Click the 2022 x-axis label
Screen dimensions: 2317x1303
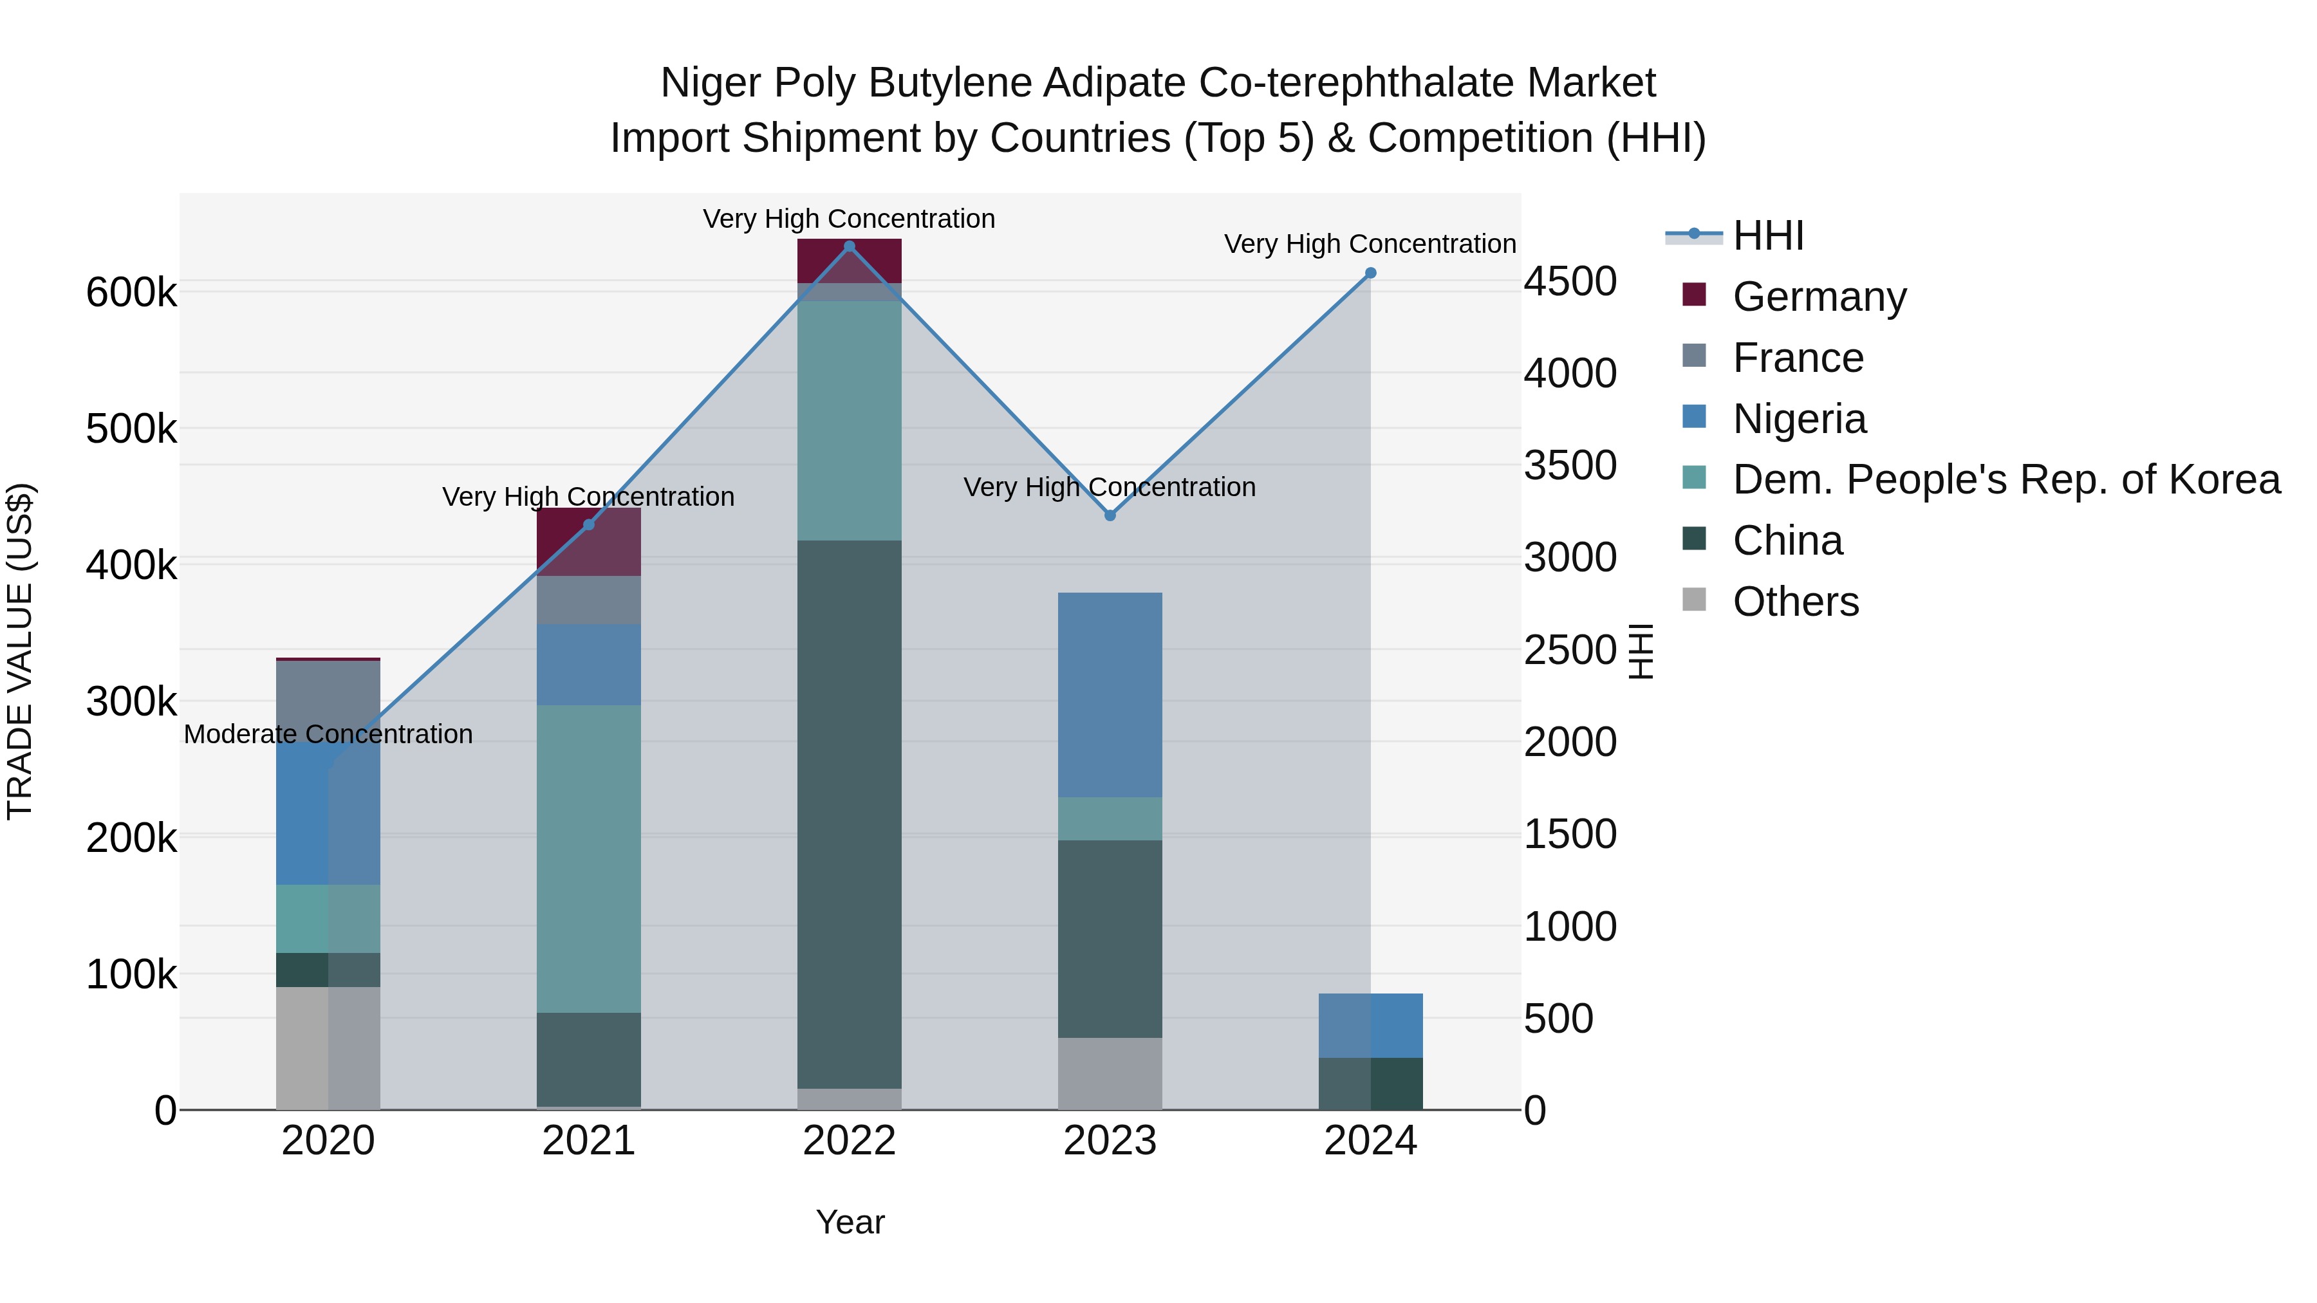point(849,1141)
